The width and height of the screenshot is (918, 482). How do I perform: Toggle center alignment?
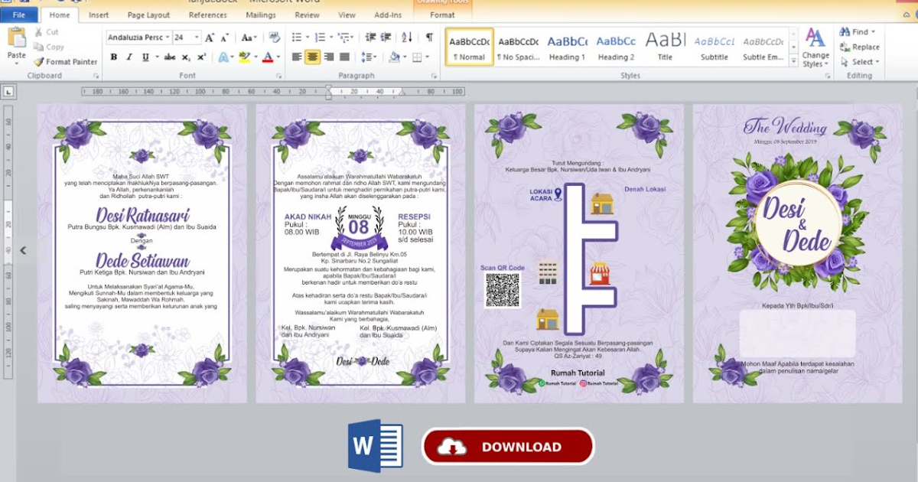(x=313, y=57)
